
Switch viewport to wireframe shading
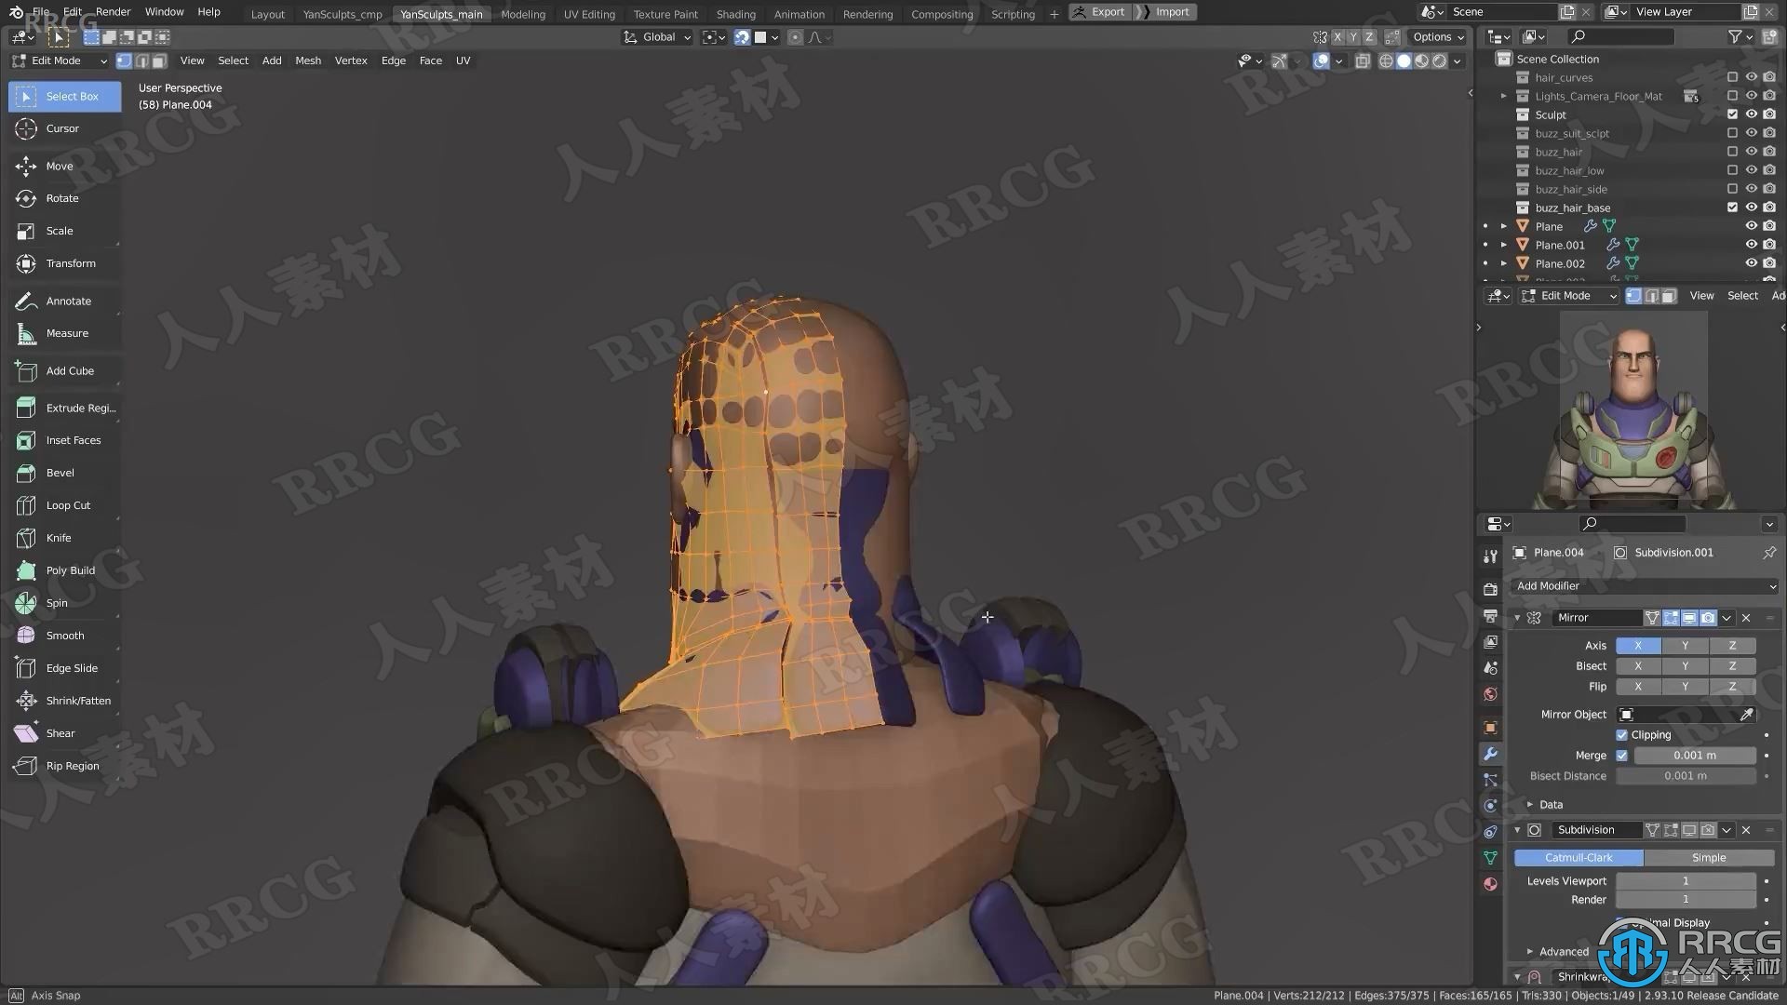tap(1386, 60)
